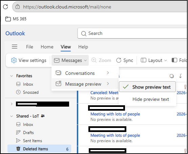Select Show preview text option
The image size is (188, 154).
pyautogui.click(x=147, y=87)
